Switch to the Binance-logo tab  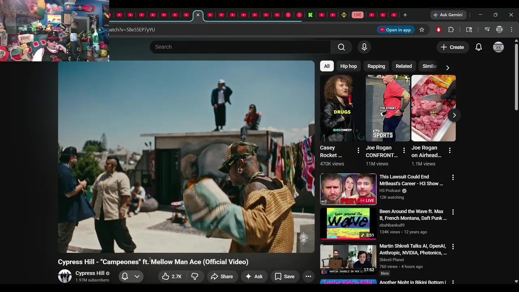point(344,15)
